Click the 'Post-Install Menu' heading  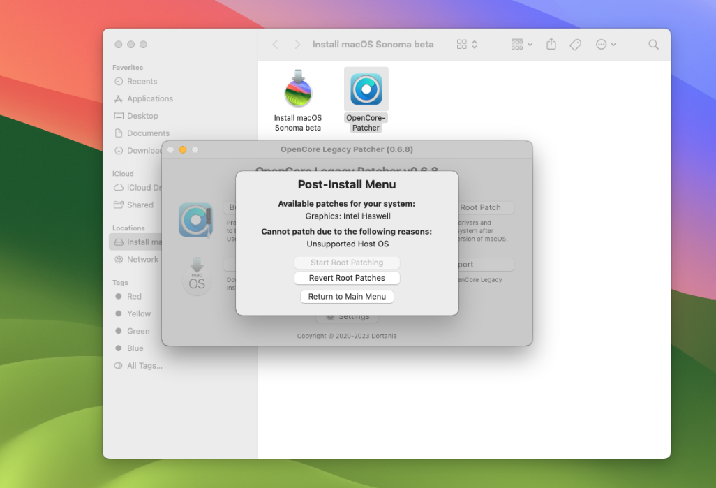pyautogui.click(x=347, y=184)
